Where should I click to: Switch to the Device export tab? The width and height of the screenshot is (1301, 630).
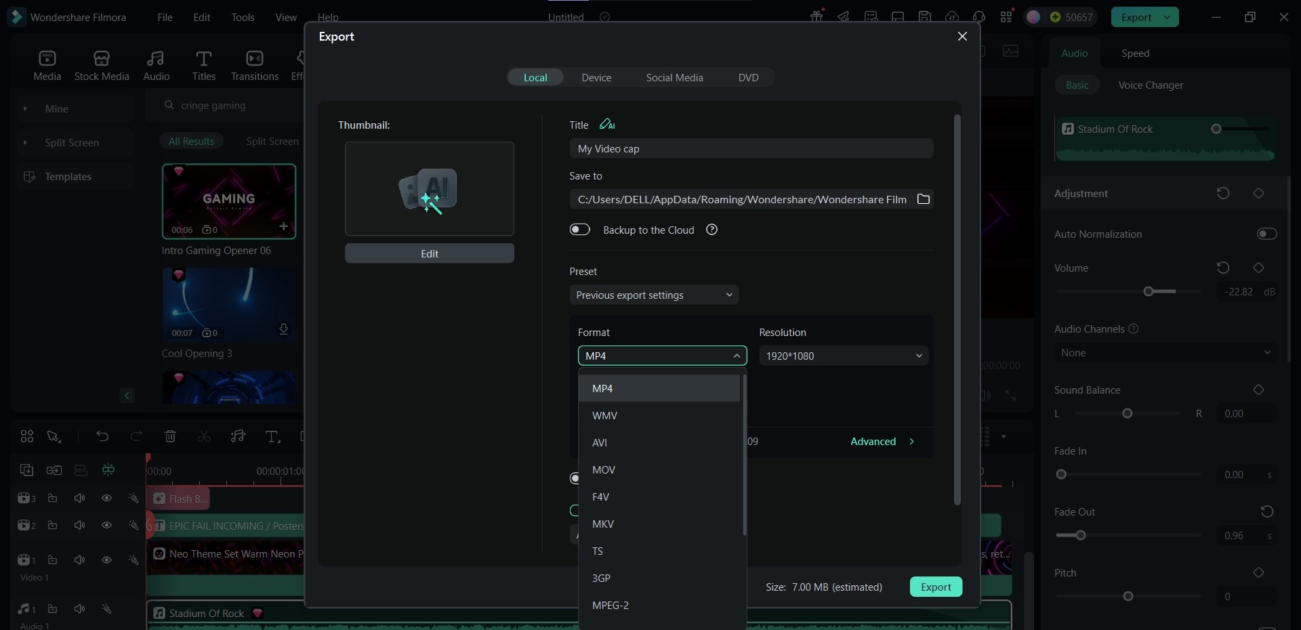596,77
